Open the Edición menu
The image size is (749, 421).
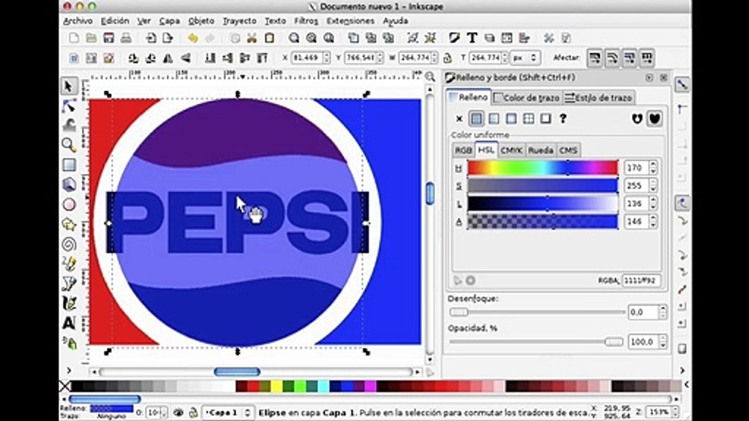[x=115, y=20]
